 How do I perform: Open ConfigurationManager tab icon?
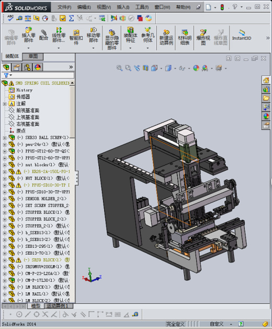pos(27,67)
